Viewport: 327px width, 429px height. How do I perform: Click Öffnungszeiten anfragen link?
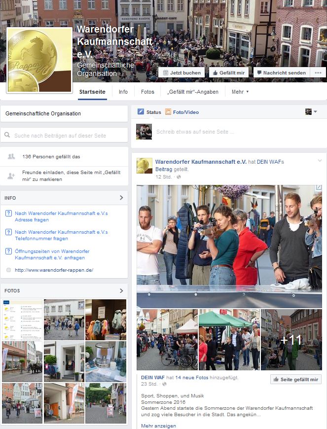52,254
